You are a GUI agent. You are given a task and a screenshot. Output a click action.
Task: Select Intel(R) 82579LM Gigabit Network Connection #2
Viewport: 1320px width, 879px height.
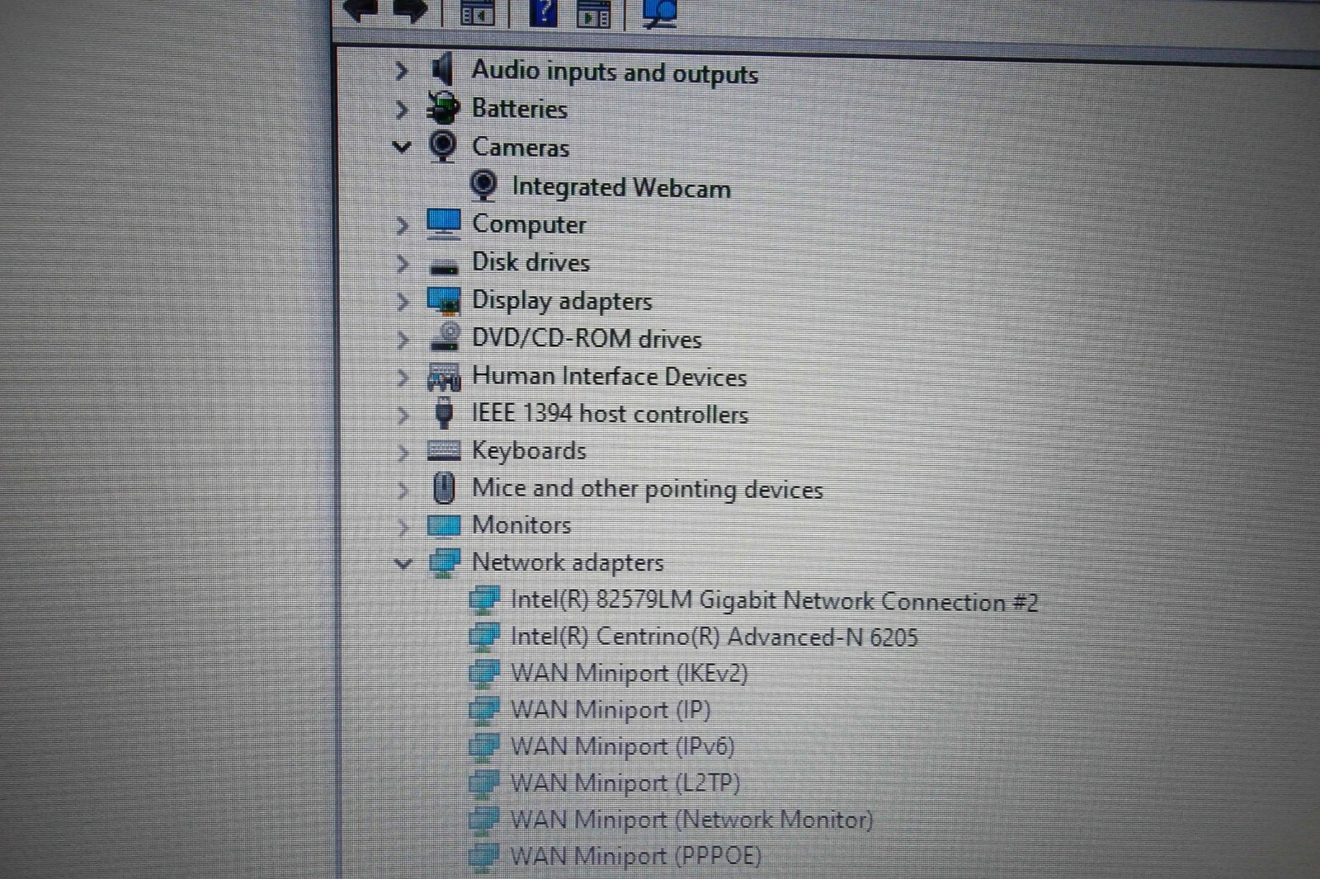click(775, 601)
